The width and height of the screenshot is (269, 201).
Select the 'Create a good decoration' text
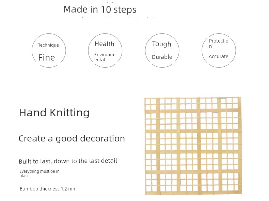(x=72, y=138)
